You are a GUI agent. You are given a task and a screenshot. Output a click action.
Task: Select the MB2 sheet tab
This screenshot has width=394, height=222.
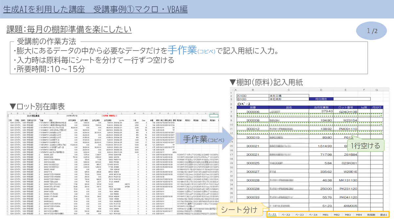(x=337, y=214)
